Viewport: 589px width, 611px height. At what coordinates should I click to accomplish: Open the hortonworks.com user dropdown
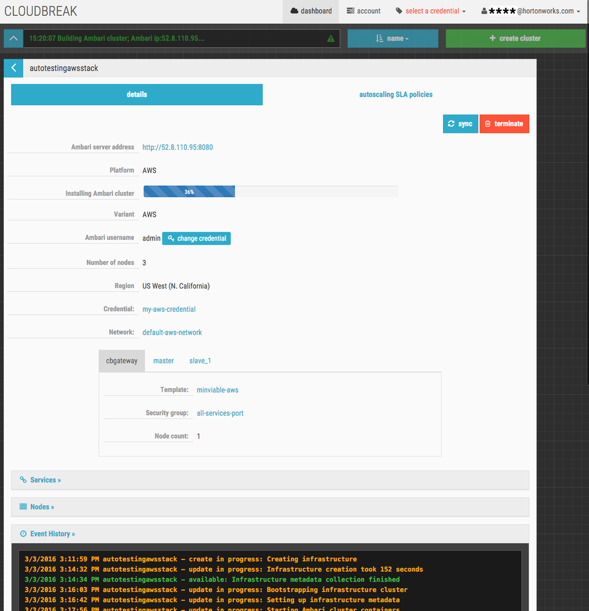530,11
